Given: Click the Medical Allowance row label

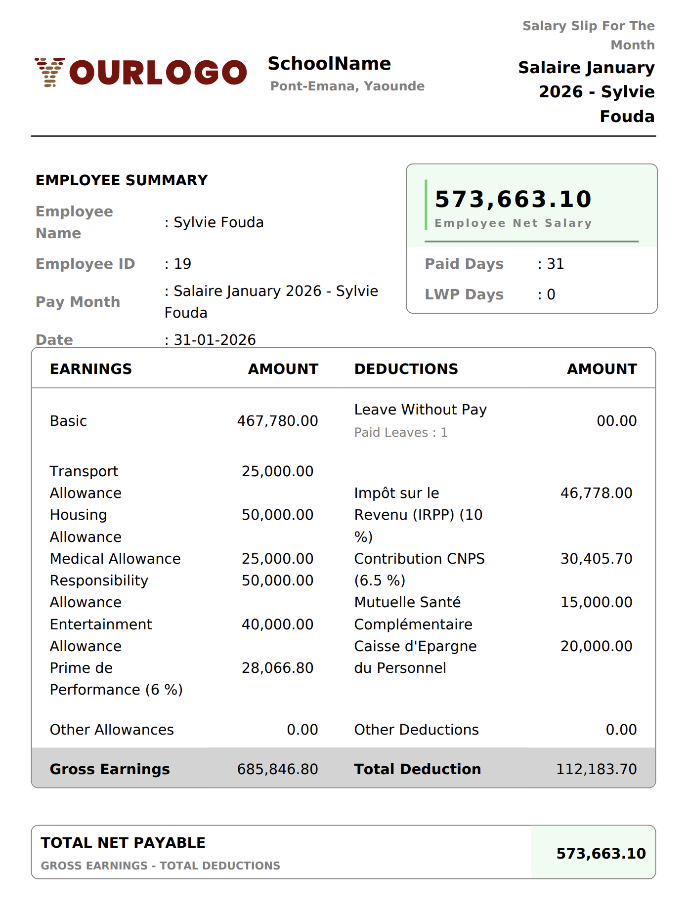Looking at the screenshot, I should pyautogui.click(x=115, y=559).
